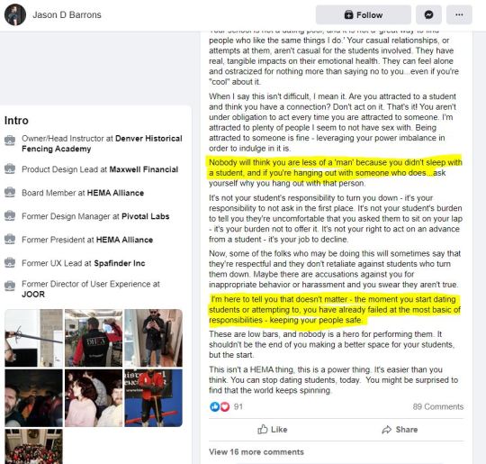486x464 pixels.
Task: Open the 89 Comments count
Action: click(x=438, y=406)
